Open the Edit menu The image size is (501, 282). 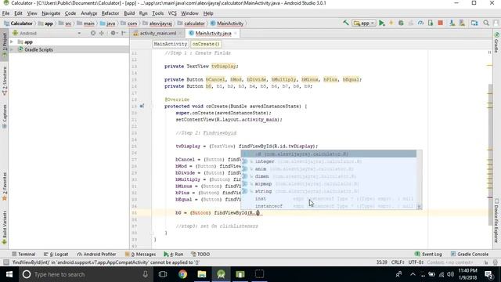18,13
